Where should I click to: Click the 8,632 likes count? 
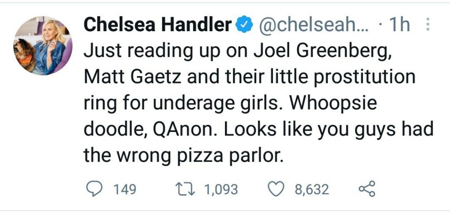click(x=312, y=189)
